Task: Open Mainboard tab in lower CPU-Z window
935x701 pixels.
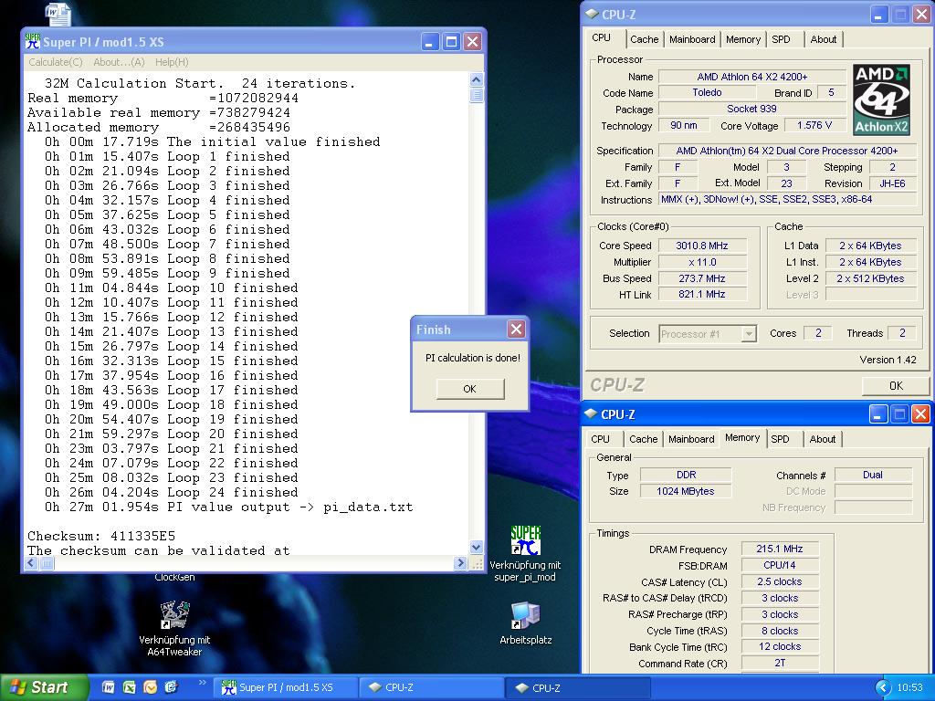Action: tap(691, 439)
